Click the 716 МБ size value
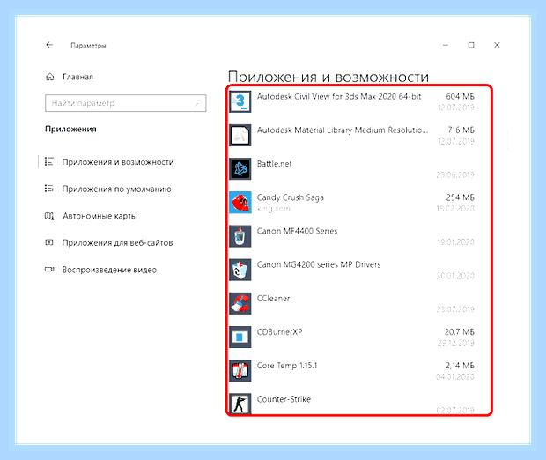Image resolution: width=546 pixels, height=460 pixels. tap(461, 130)
